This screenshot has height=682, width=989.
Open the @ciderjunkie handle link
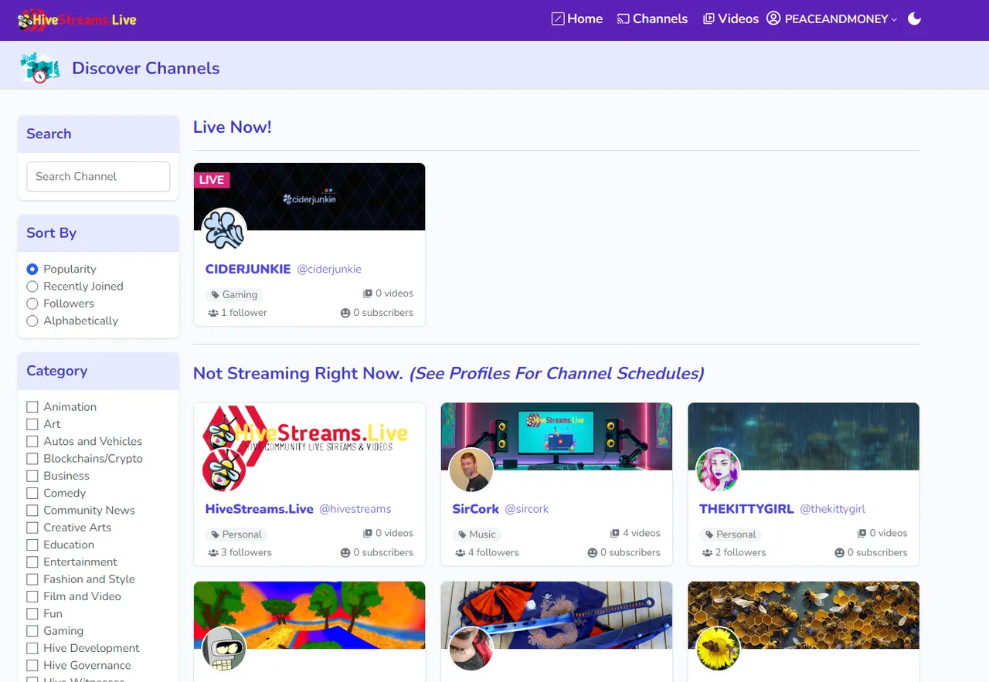[x=329, y=269]
